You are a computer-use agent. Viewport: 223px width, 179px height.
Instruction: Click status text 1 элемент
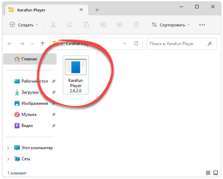17,173
